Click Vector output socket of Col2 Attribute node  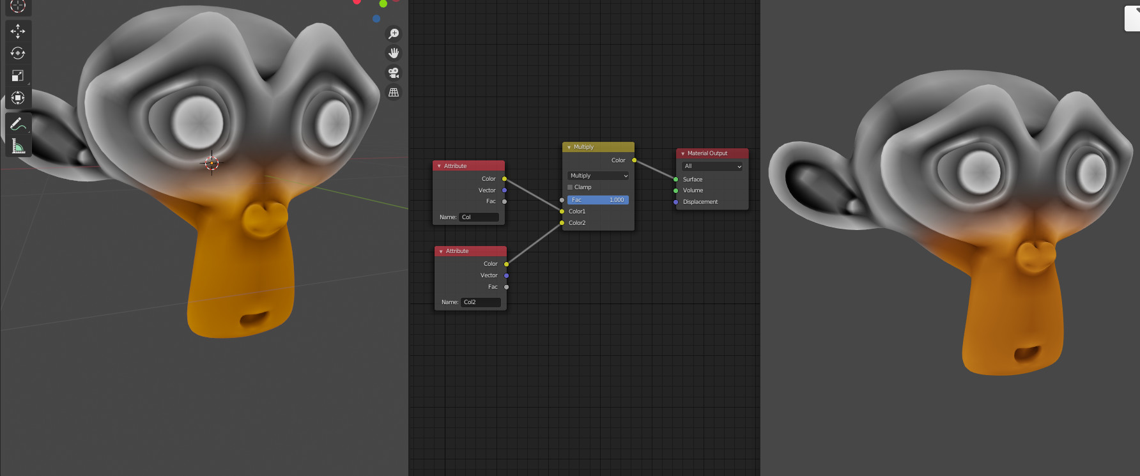coord(506,275)
